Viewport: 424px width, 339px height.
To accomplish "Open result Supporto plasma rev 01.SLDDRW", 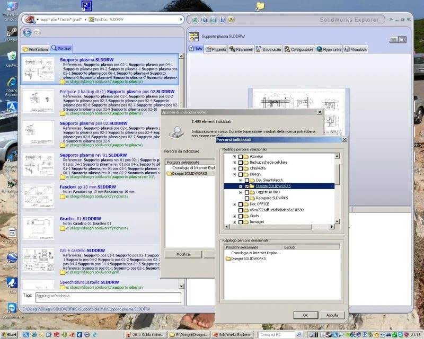I will [93, 155].
